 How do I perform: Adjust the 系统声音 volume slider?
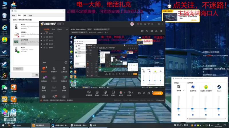pyautogui.click(x=192, y=109)
